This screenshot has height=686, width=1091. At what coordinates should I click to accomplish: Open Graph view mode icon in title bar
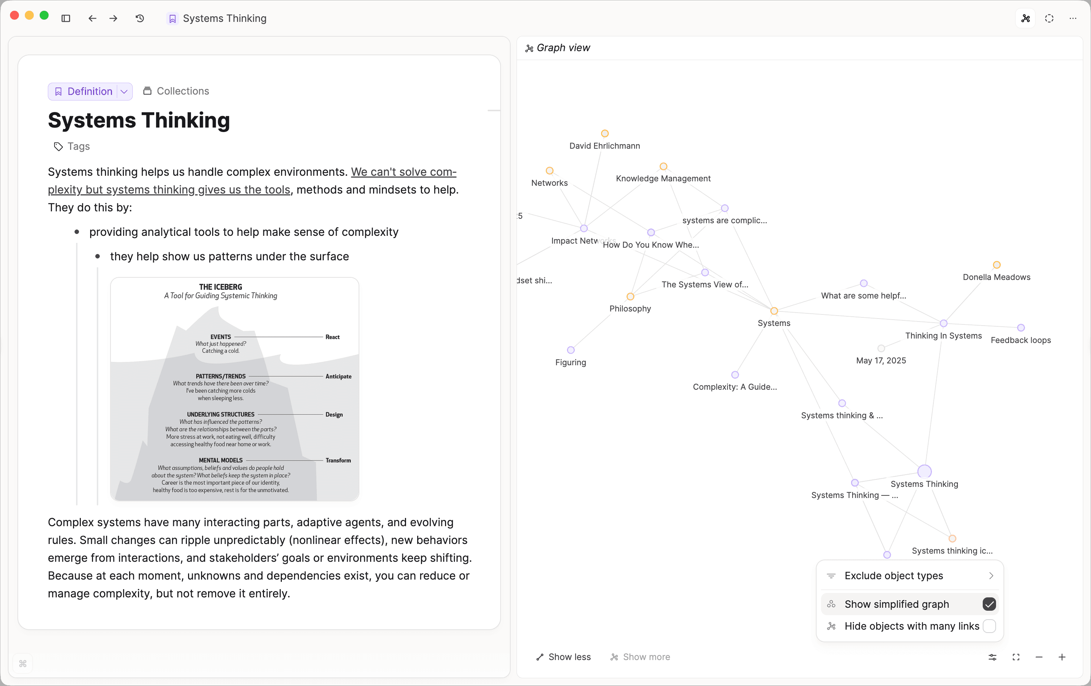click(1025, 19)
